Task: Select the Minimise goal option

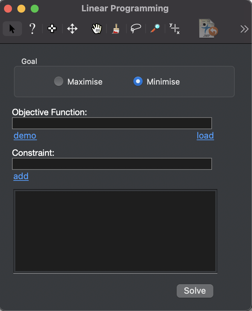Action: coord(137,81)
